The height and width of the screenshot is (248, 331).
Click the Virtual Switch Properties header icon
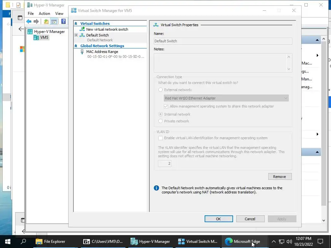tap(156, 25)
